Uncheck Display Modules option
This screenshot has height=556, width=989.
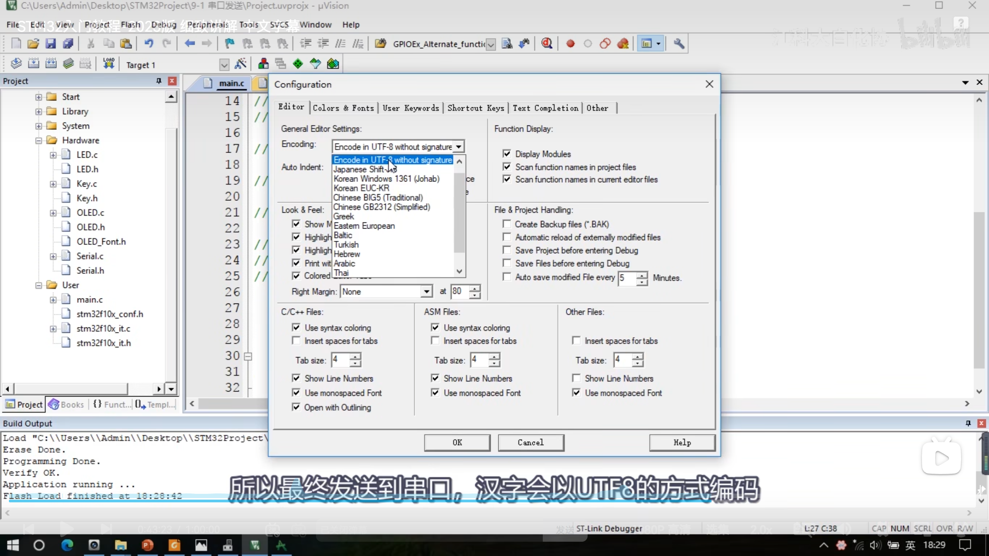coord(506,154)
